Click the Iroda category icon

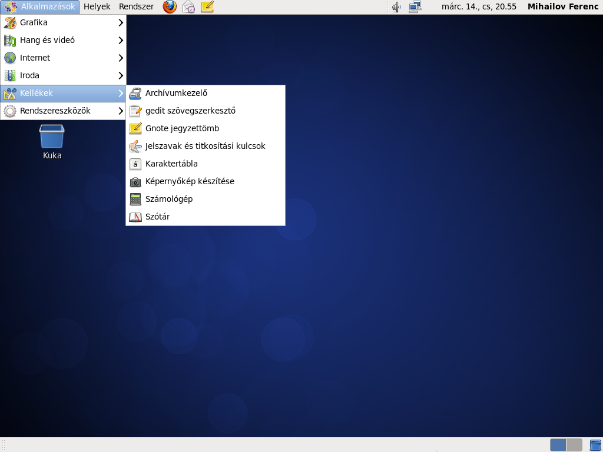point(10,76)
